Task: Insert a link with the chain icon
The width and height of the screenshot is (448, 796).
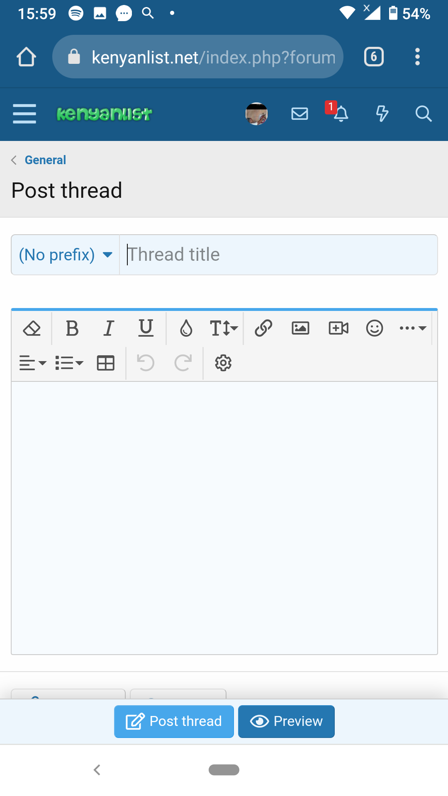Action: [x=263, y=328]
